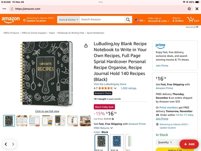The image size is (201, 151).
Task: Open Spiral Notebooks breadcrumb
Action: click(x=95, y=33)
